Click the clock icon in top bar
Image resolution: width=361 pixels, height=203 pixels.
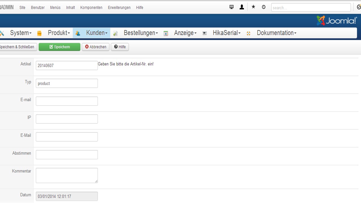[264, 7]
